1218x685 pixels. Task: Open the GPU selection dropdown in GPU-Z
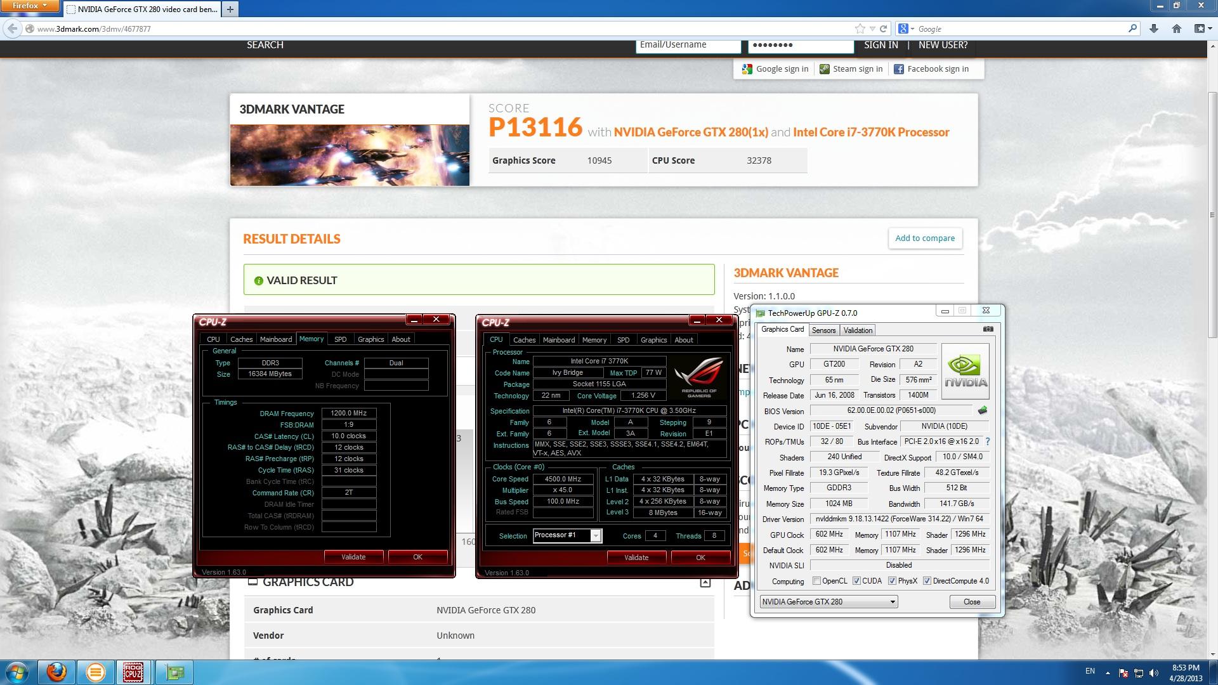coord(828,602)
